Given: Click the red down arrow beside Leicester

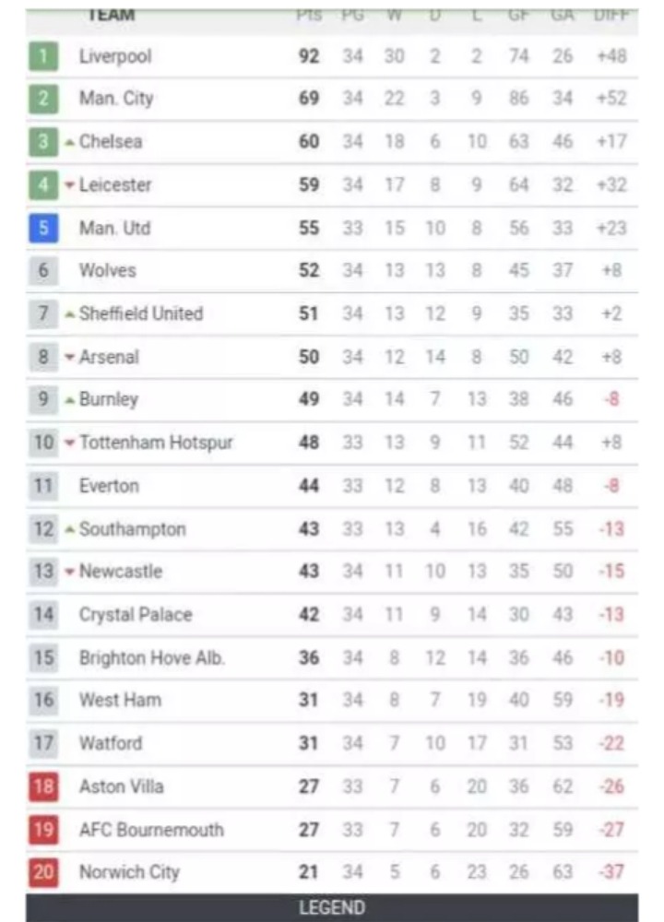Looking at the screenshot, I should point(69,185).
